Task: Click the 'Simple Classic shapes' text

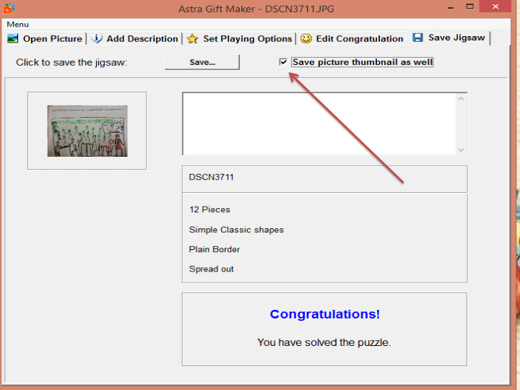Action: tap(236, 230)
